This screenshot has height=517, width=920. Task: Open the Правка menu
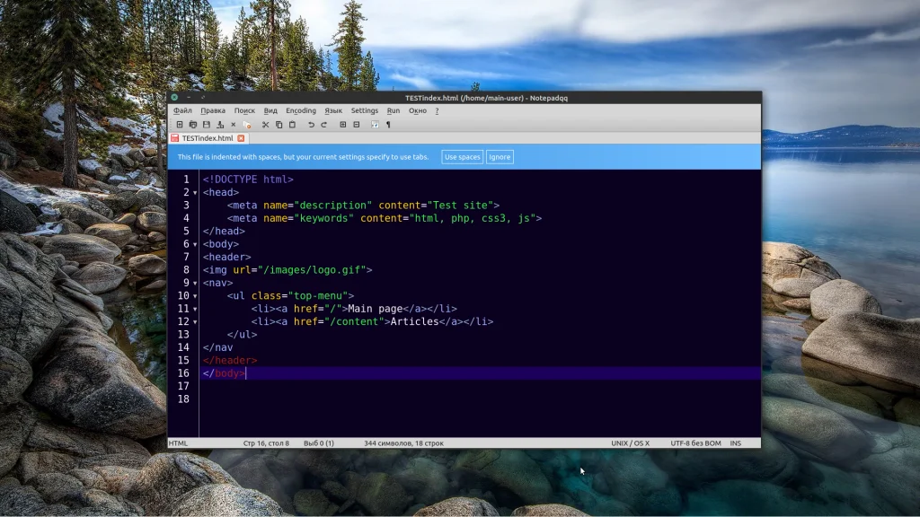pyautogui.click(x=213, y=110)
